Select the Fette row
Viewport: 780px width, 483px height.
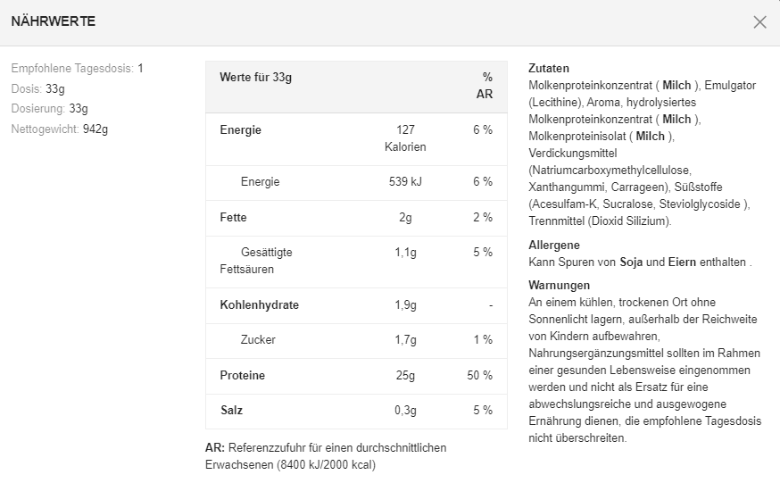coord(356,218)
